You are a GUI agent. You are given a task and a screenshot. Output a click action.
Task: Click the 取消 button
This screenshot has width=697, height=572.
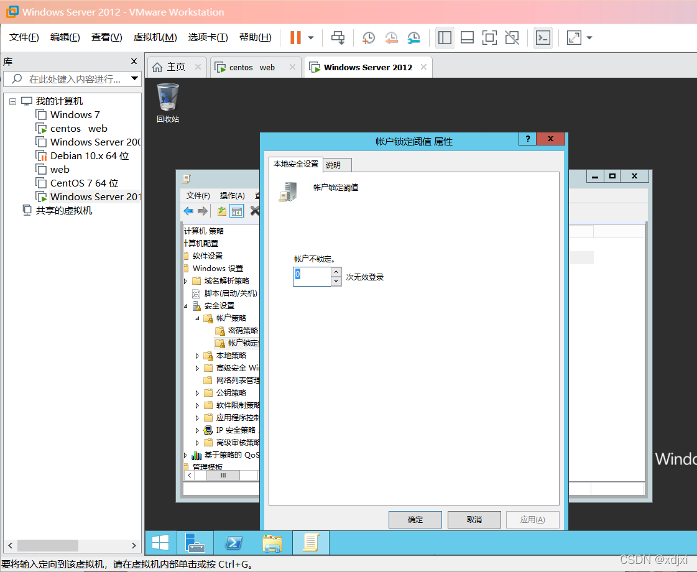click(x=474, y=520)
